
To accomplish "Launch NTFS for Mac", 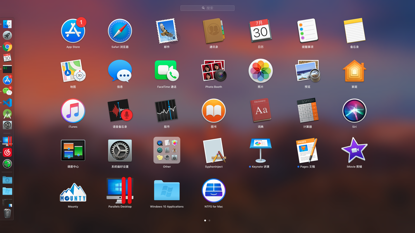I will [214, 191].
